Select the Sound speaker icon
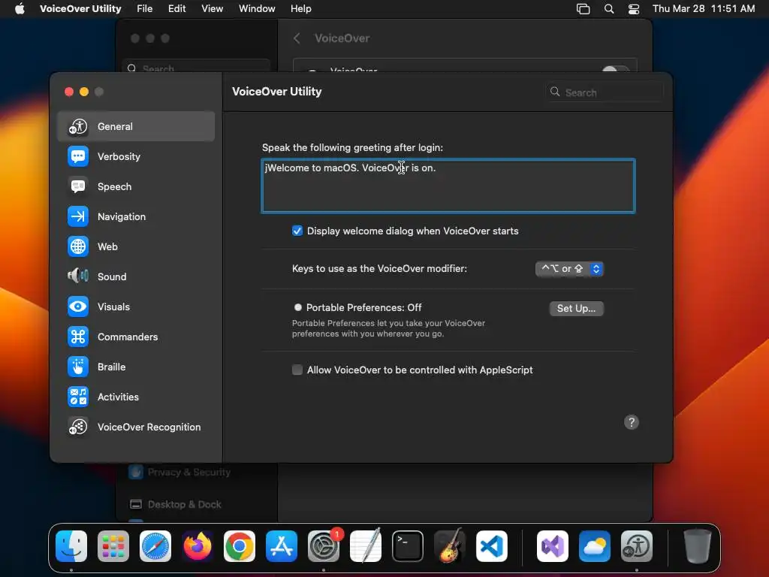 pyautogui.click(x=78, y=276)
